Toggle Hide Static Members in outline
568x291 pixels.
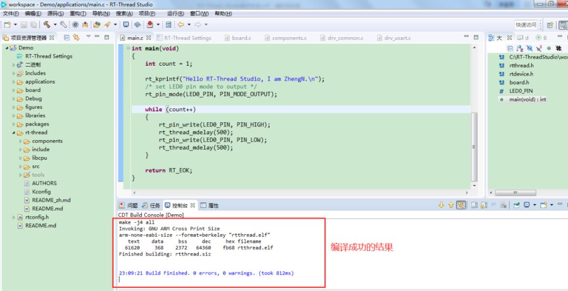point(540,48)
